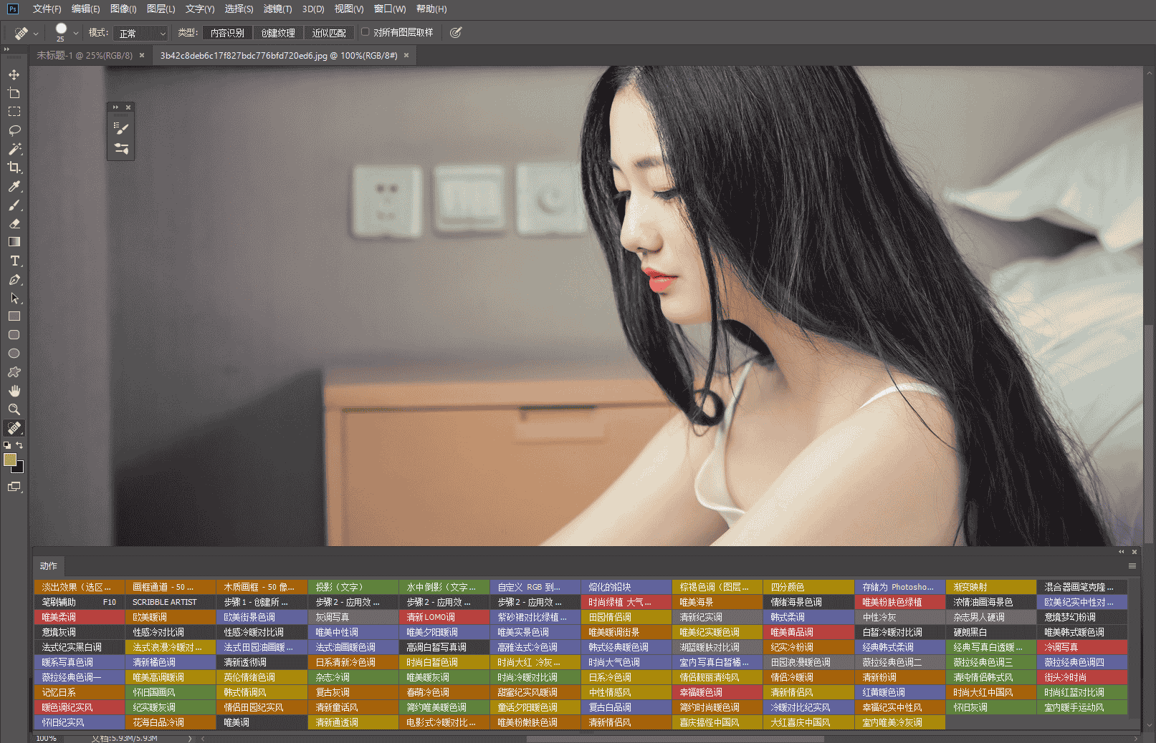Click the pressure-for-size icon in options bar
The height and width of the screenshot is (743, 1156).
pyautogui.click(x=456, y=32)
